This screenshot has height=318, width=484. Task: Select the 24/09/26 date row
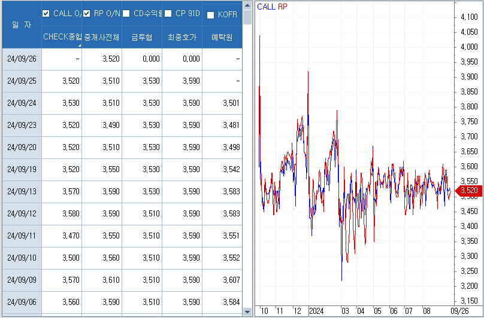point(22,59)
